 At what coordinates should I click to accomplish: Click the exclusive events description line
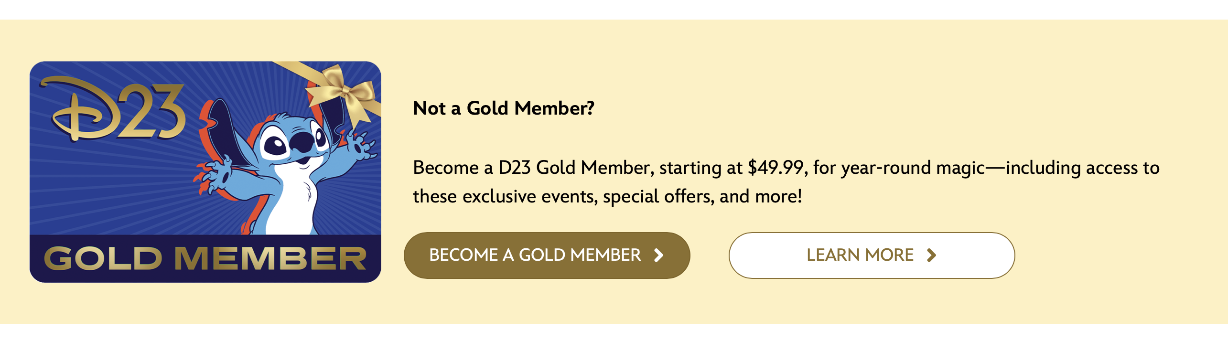point(607,196)
